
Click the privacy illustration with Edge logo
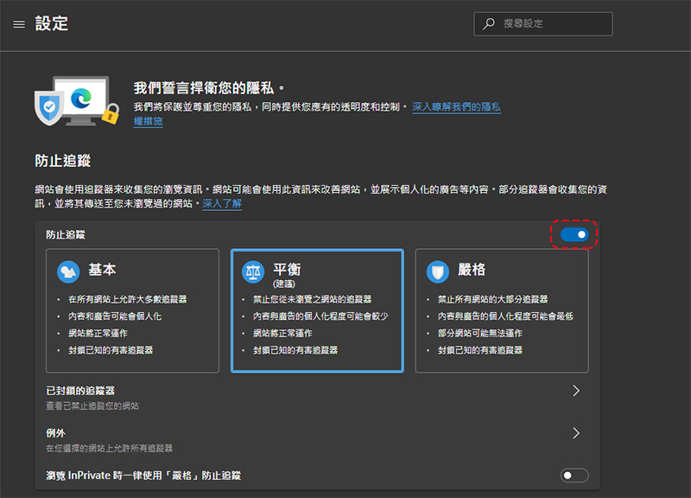tap(75, 99)
